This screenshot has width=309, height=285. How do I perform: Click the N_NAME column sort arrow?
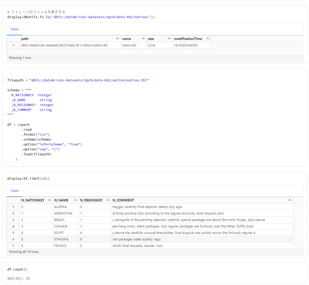pyautogui.click(x=75, y=200)
